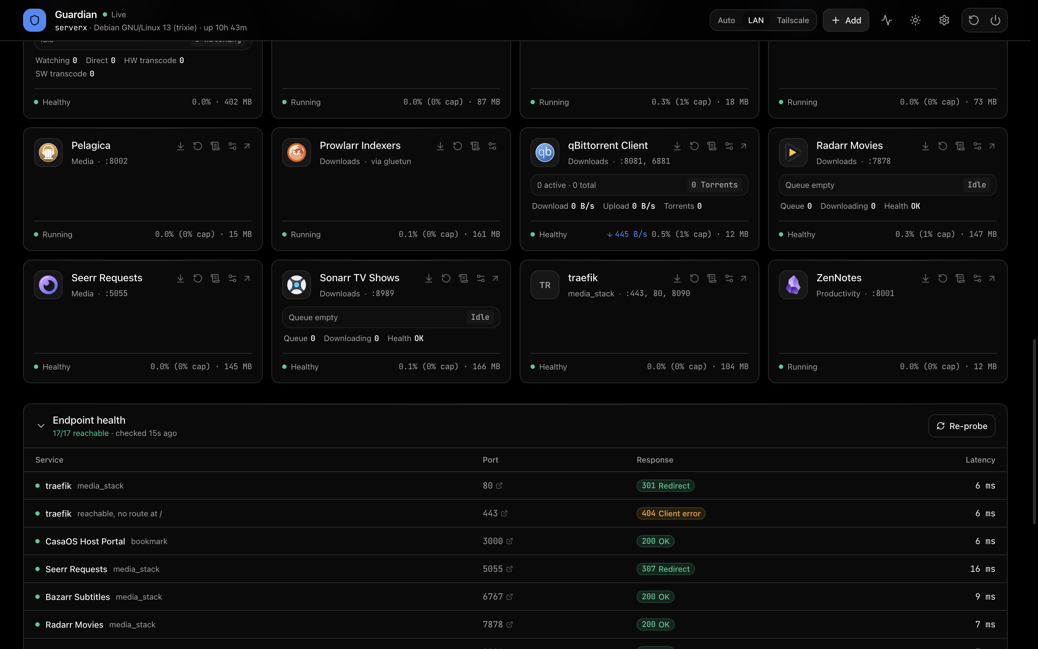Click the 'Bazarr Subtitles' row name
1038x649 pixels.
pos(77,597)
